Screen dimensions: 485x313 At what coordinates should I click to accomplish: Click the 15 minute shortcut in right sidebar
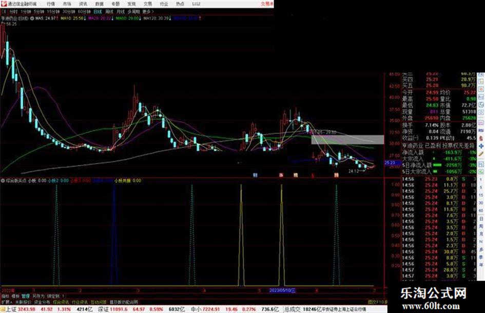click(481, 195)
